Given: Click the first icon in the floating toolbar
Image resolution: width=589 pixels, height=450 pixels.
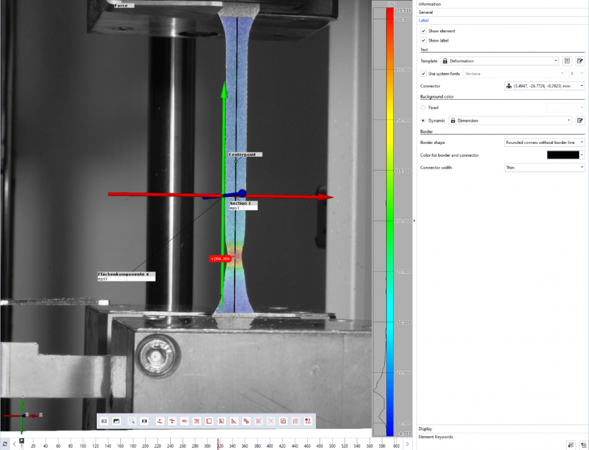Looking at the screenshot, I should click(x=104, y=421).
